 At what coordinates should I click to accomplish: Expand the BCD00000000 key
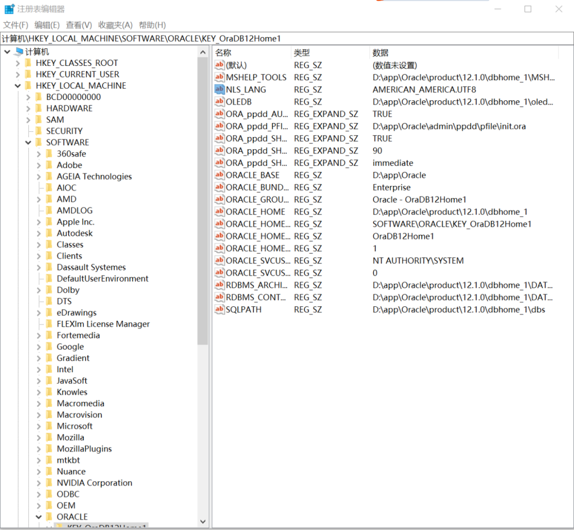28,97
